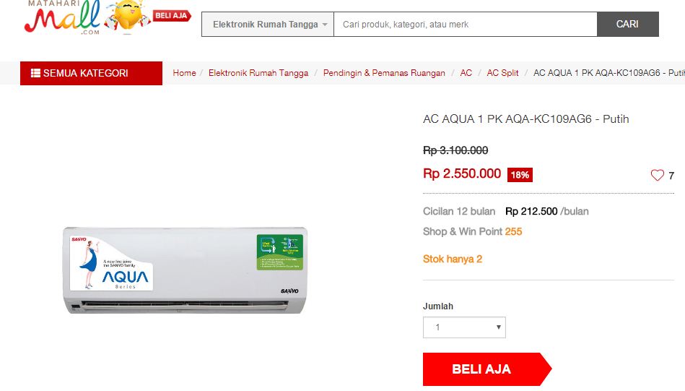
Task: Click the MatahariMall.com logo
Action: click(x=63, y=17)
